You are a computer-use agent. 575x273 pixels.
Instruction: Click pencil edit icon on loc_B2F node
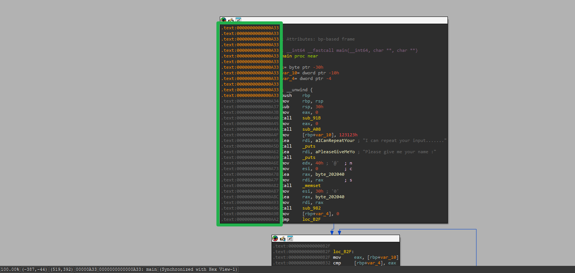coord(282,238)
